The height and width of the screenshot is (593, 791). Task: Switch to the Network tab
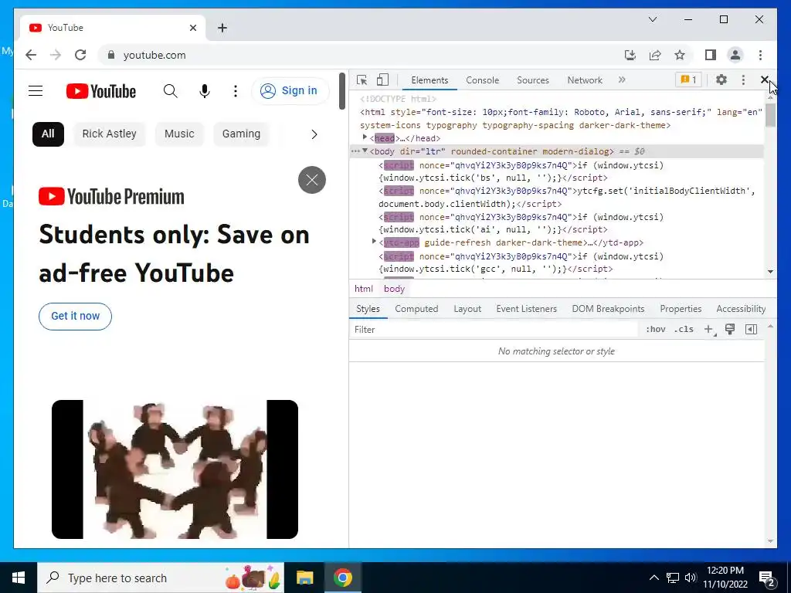coord(585,80)
